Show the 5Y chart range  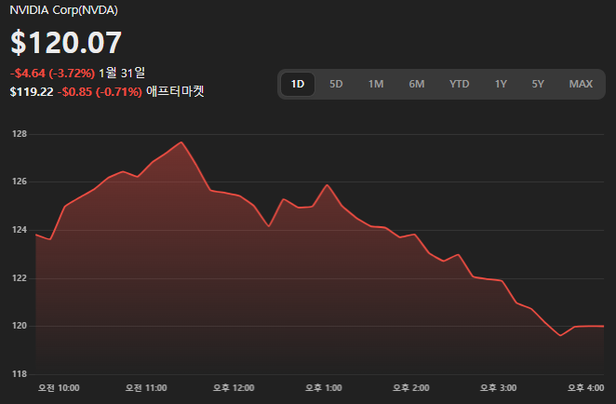(x=538, y=84)
